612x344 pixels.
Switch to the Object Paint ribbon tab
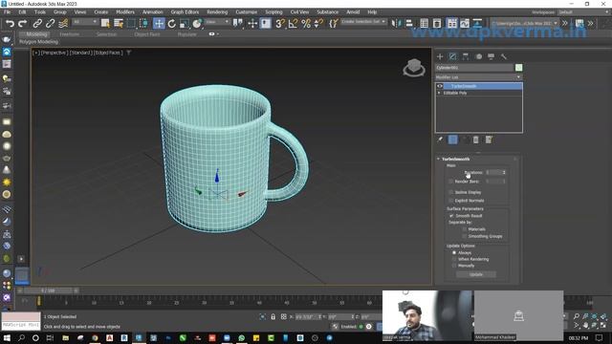coord(147,34)
